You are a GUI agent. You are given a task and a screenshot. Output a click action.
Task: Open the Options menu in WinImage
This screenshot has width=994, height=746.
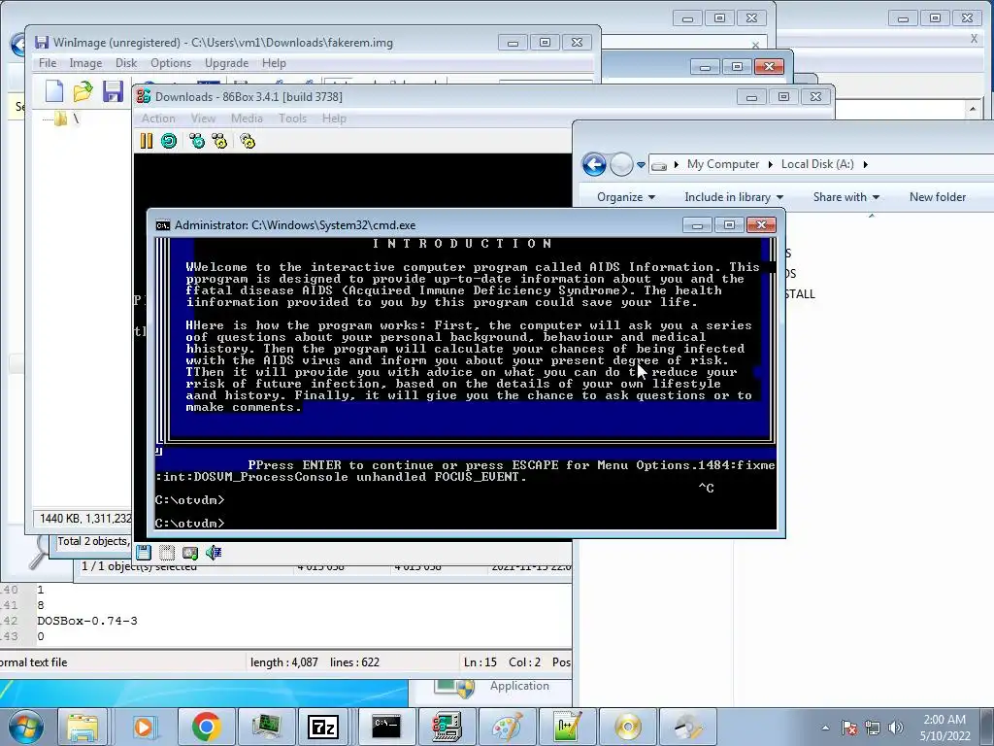[x=171, y=63]
